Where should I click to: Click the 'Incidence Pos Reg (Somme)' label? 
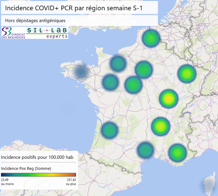click(26, 168)
